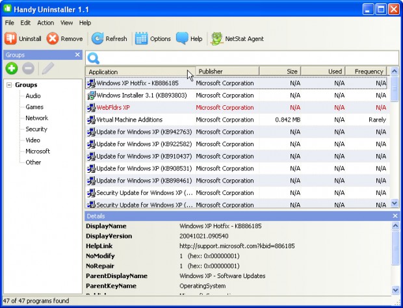Image resolution: width=403 pixels, height=308 pixels.
Task: Collapse the Groups tree root
Action: point(9,85)
